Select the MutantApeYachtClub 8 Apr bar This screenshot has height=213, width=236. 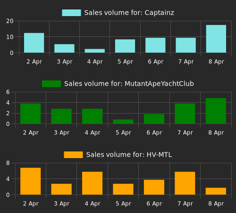[216, 111]
